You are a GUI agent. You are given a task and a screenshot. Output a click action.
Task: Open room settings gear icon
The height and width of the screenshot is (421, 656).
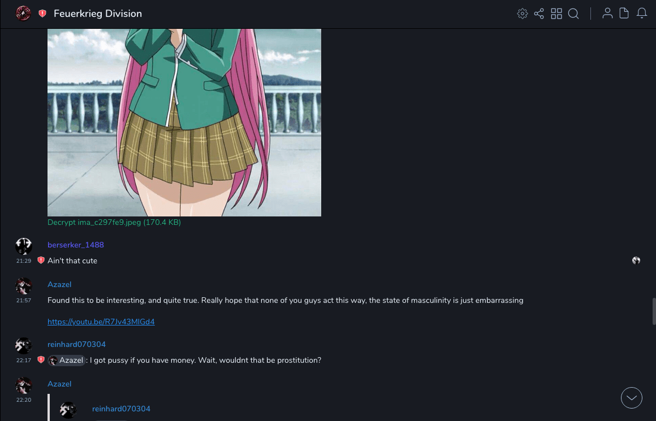click(522, 14)
